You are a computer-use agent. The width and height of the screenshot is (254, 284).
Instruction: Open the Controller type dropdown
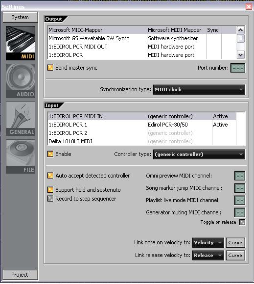click(199, 155)
